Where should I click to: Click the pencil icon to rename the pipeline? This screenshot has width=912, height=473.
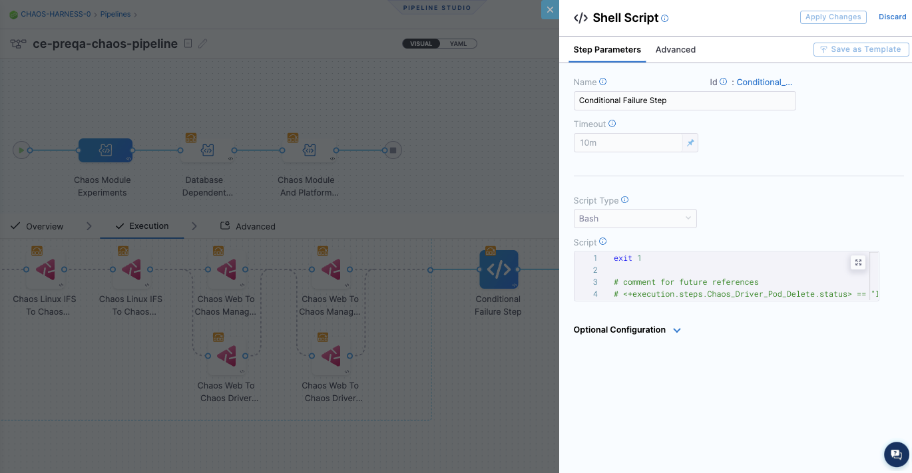pyautogui.click(x=202, y=43)
